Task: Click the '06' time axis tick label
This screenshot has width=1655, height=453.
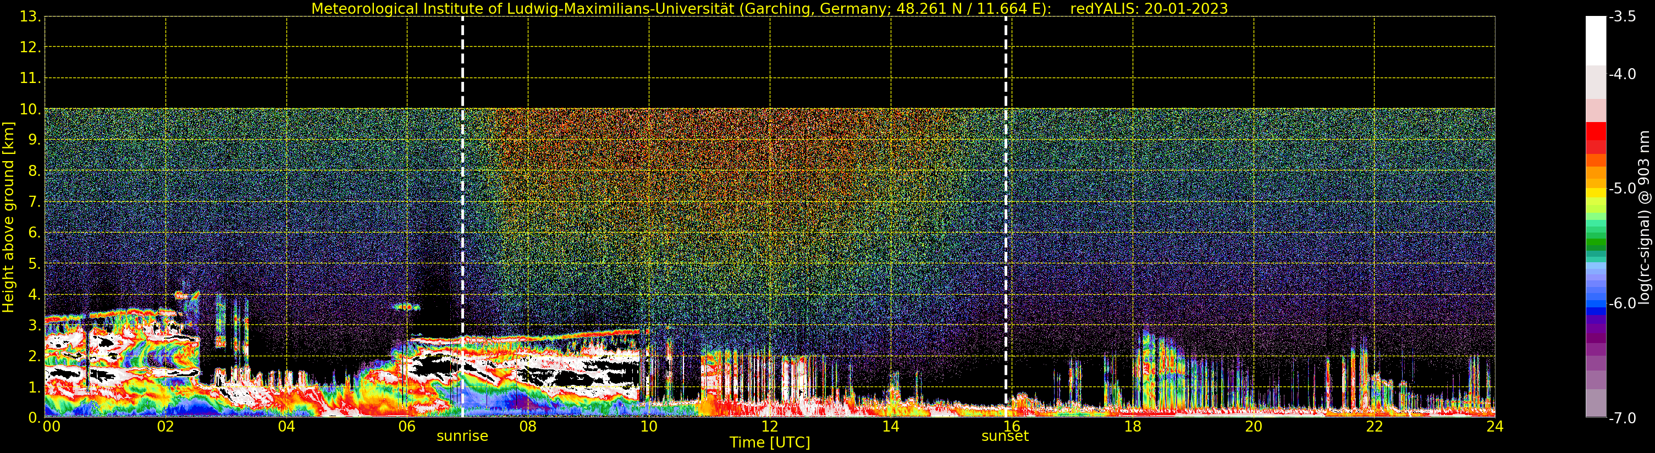Action: point(407,427)
